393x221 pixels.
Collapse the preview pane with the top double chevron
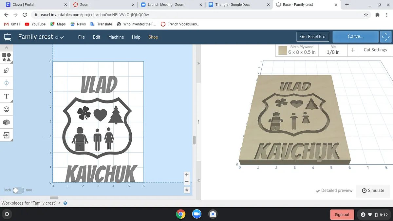198,63
